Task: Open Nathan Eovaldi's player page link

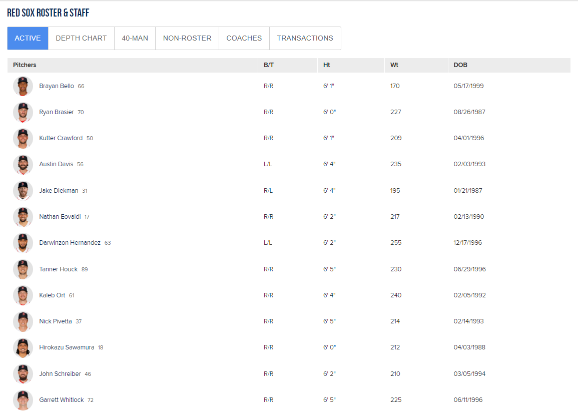Action: (x=60, y=217)
